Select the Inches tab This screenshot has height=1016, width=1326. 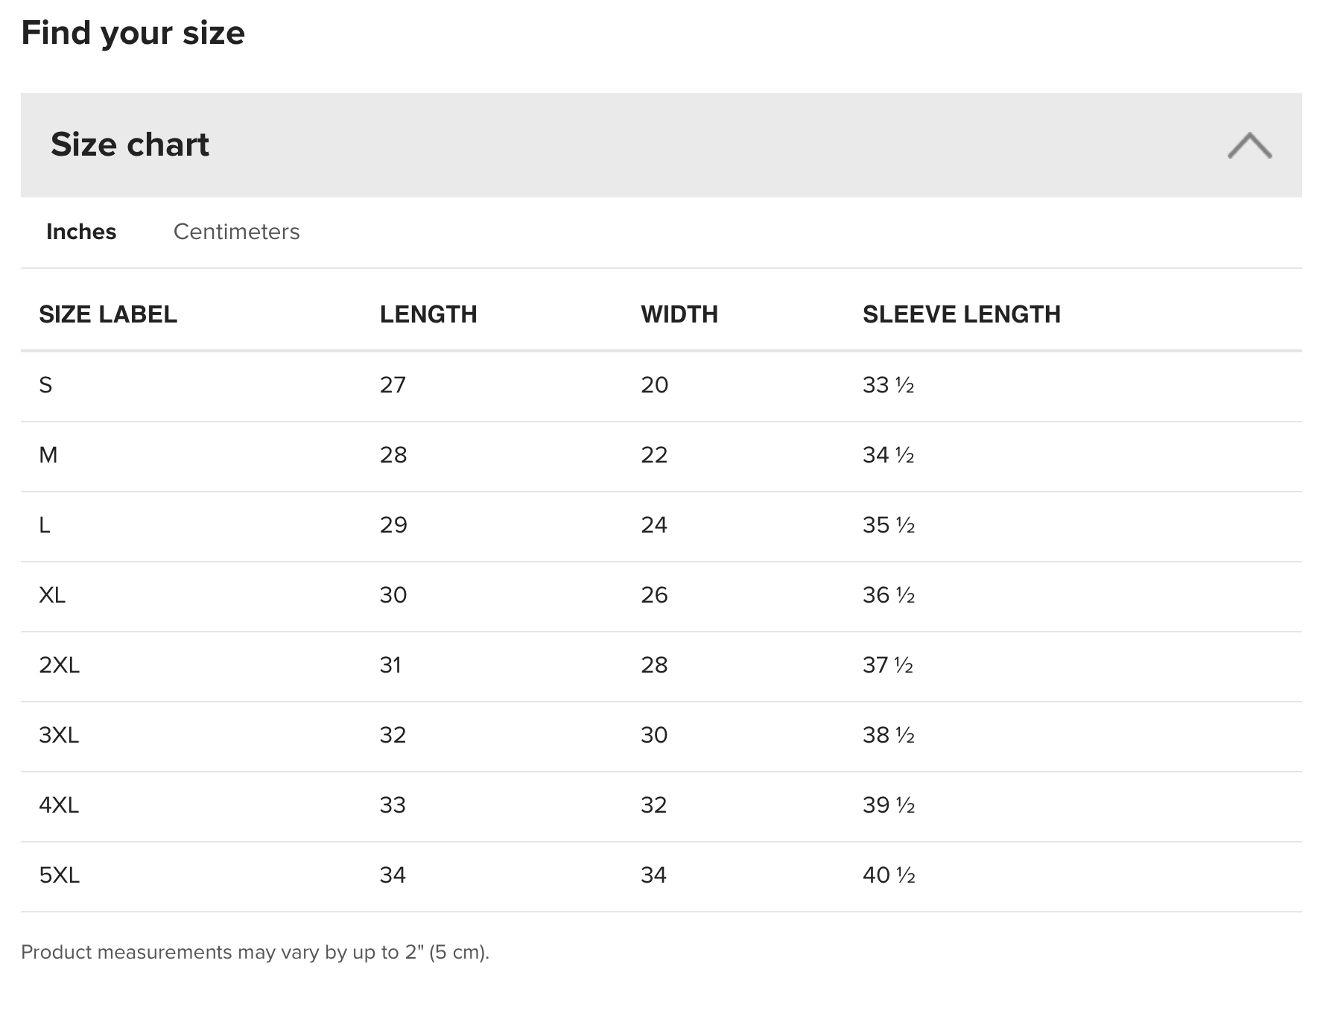click(x=81, y=232)
